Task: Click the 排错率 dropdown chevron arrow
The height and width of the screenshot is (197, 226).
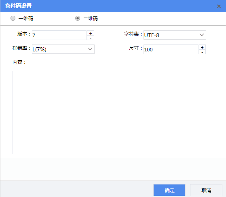Action: tap(90, 49)
